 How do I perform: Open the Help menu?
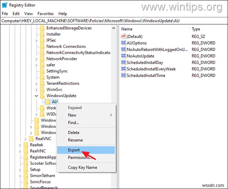point(63,14)
